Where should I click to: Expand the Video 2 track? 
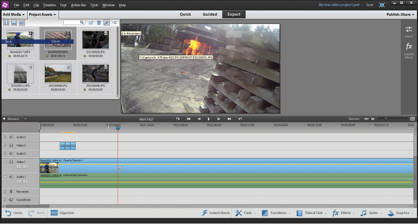(x=5, y=146)
